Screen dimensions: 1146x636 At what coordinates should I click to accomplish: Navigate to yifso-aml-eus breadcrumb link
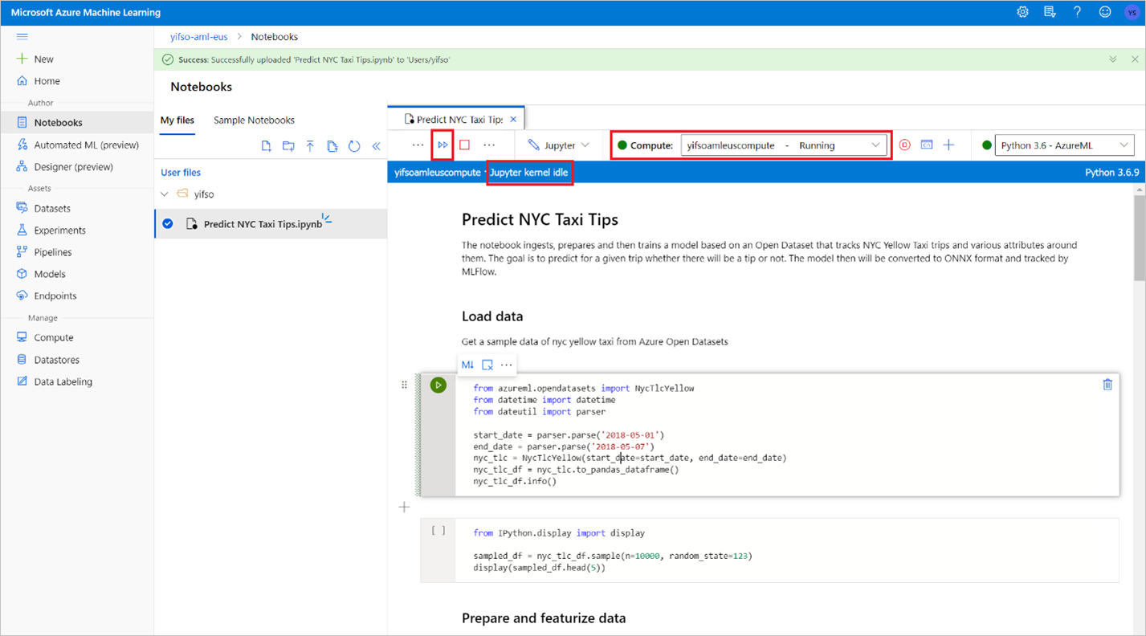click(x=198, y=36)
